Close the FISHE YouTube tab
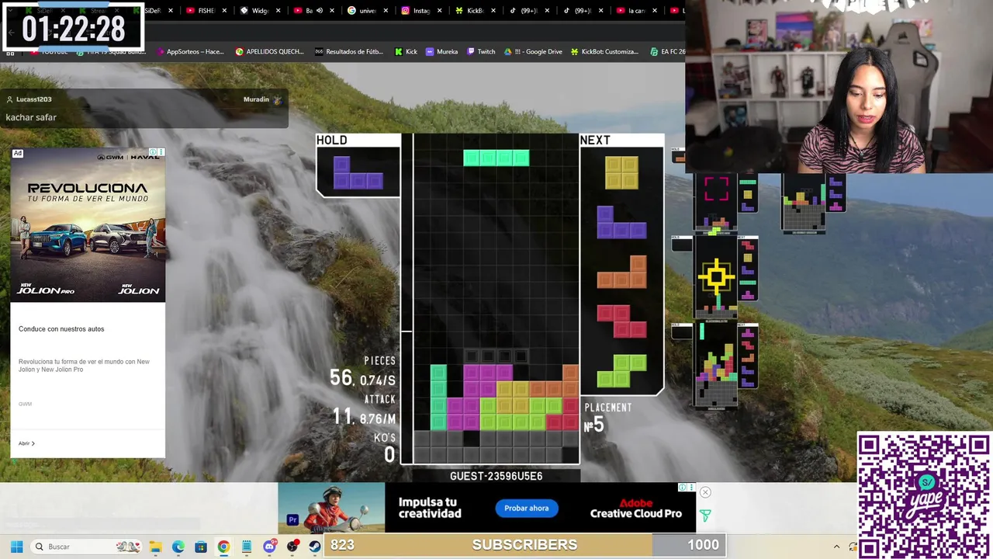 (225, 11)
